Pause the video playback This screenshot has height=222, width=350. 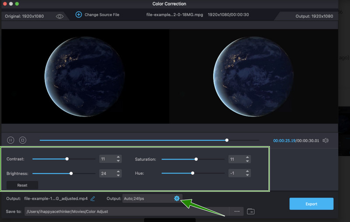[x=11, y=140]
